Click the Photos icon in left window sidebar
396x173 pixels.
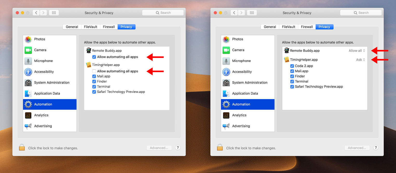28,39
